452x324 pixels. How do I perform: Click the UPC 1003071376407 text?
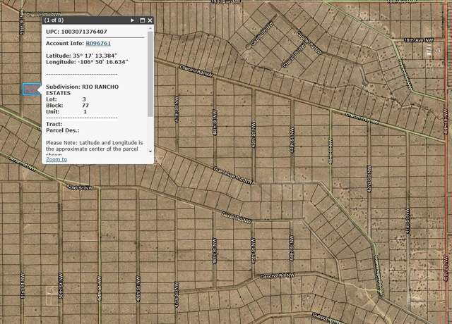click(x=76, y=32)
